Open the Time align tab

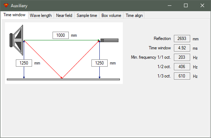pos(134,15)
